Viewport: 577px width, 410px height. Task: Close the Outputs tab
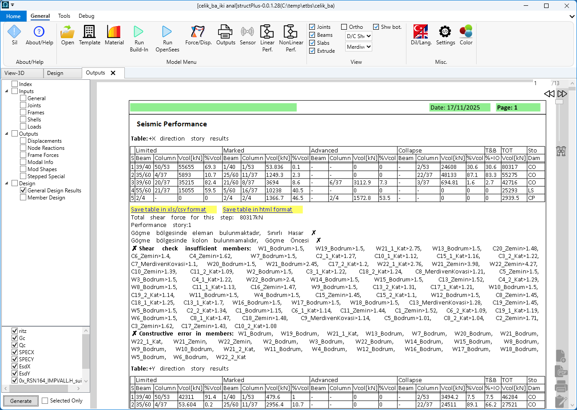[x=113, y=73]
